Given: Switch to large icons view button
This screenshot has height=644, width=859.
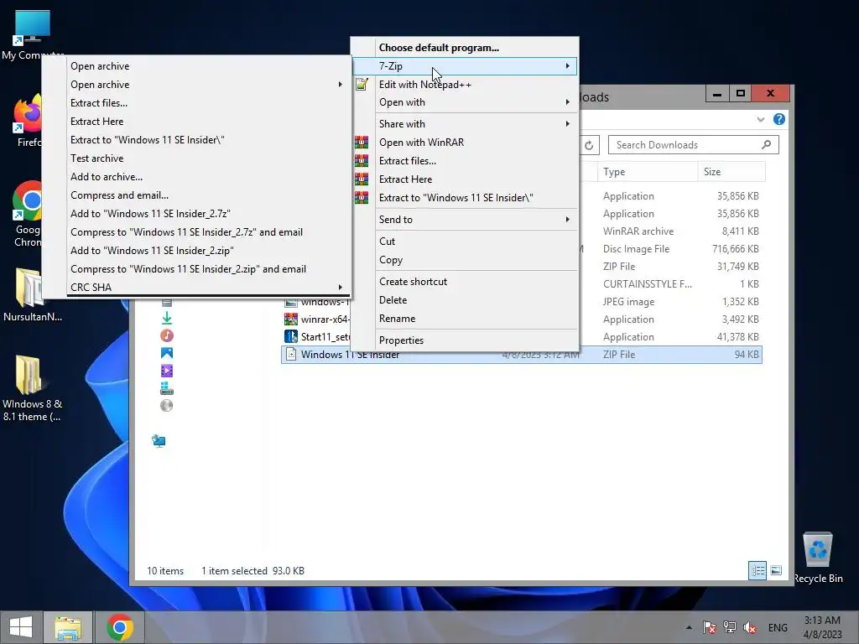Looking at the screenshot, I should 776,570.
